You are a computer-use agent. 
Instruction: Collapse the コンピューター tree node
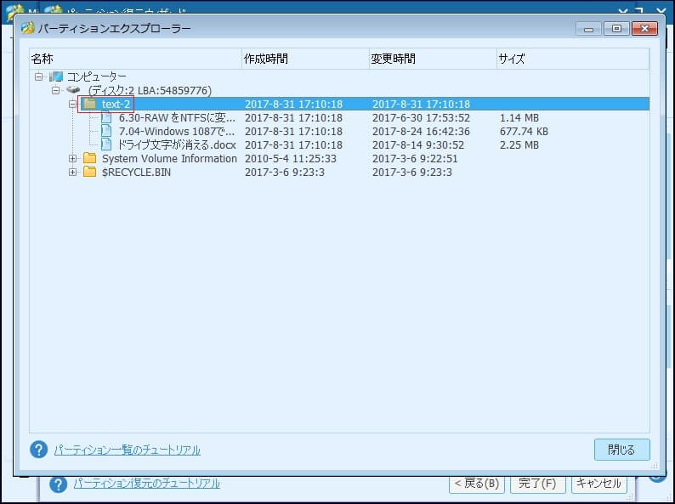pos(39,76)
